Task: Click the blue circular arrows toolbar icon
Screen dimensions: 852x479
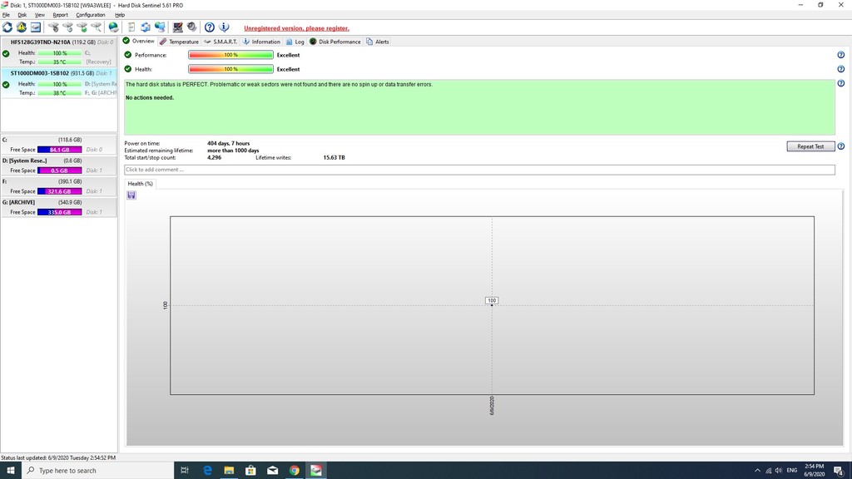Action: pos(146,27)
